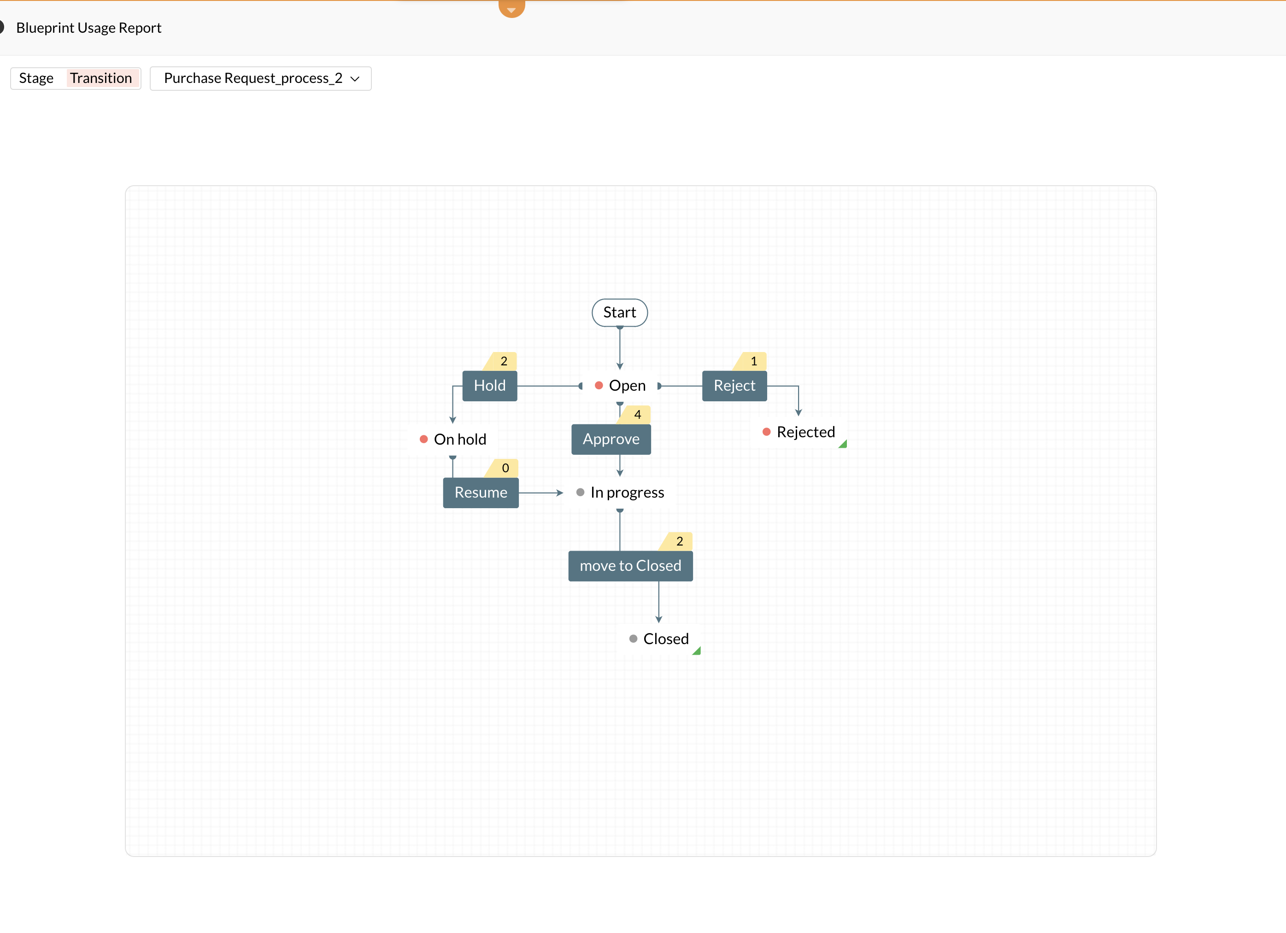Click the yellow count badge on Approve
1286x933 pixels.
click(x=637, y=415)
